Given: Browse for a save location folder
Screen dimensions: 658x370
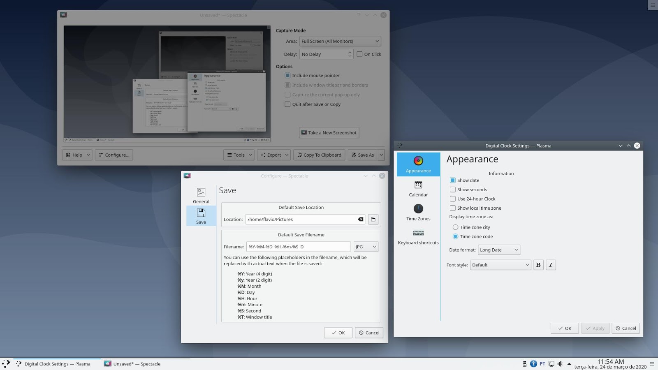Looking at the screenshot, I should (373, 219).
